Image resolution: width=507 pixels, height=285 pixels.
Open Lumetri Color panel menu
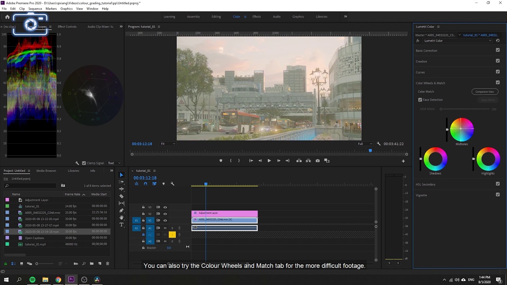pos(438,27)
